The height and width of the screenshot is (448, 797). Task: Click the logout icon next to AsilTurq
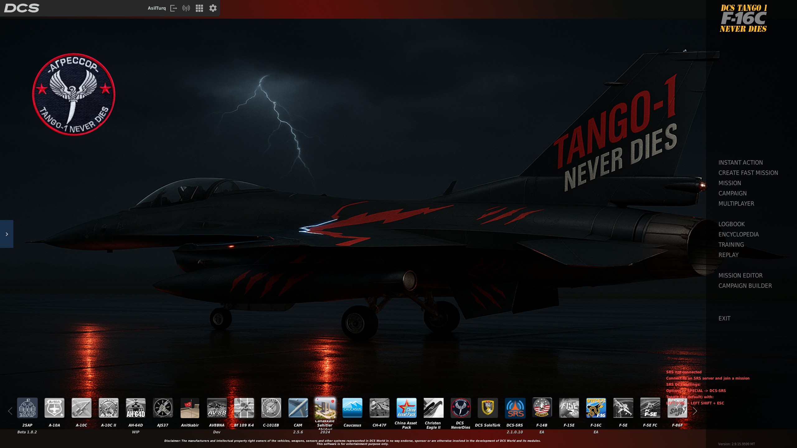point(174,8)
